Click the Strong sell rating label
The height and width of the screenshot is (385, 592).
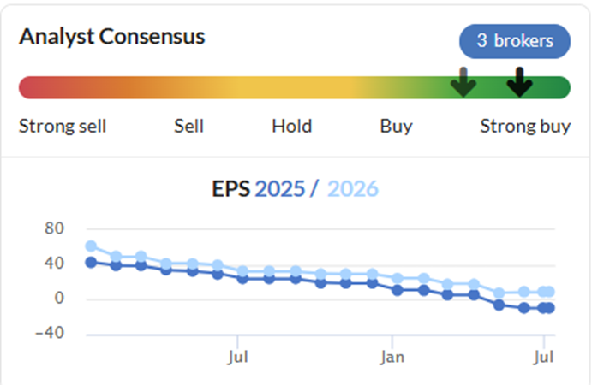63,127
